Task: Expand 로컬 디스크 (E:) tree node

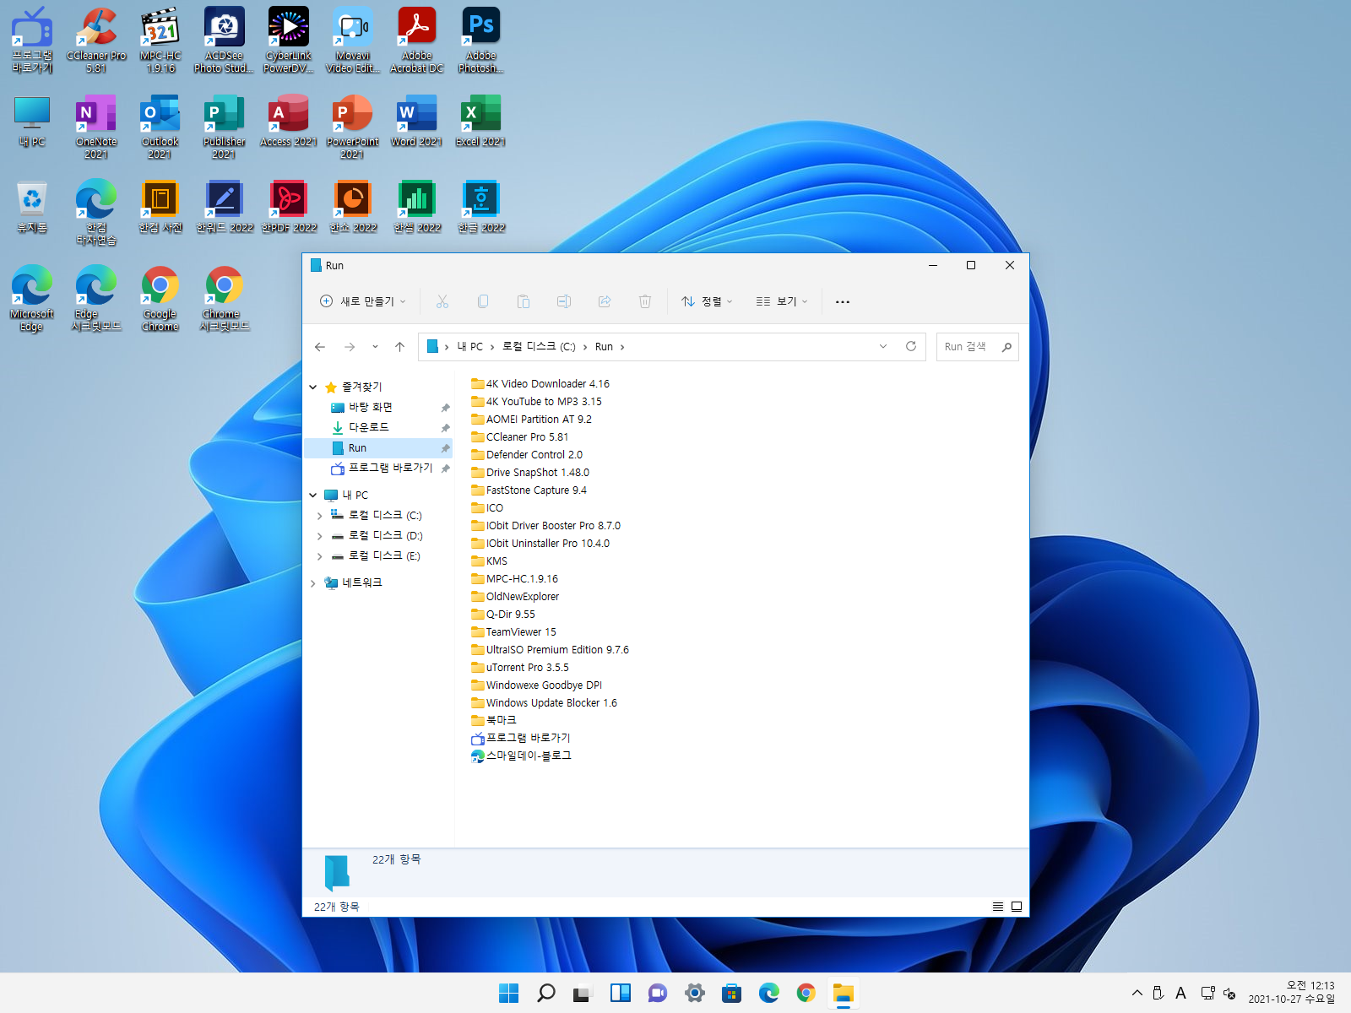Action: 319,555
